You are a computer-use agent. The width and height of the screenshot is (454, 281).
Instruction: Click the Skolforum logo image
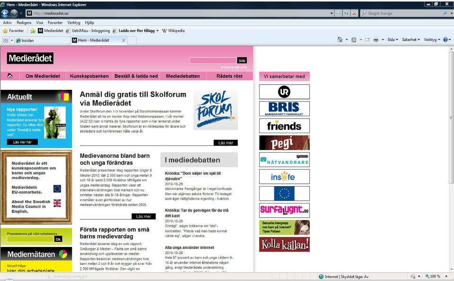coord(216,110)
